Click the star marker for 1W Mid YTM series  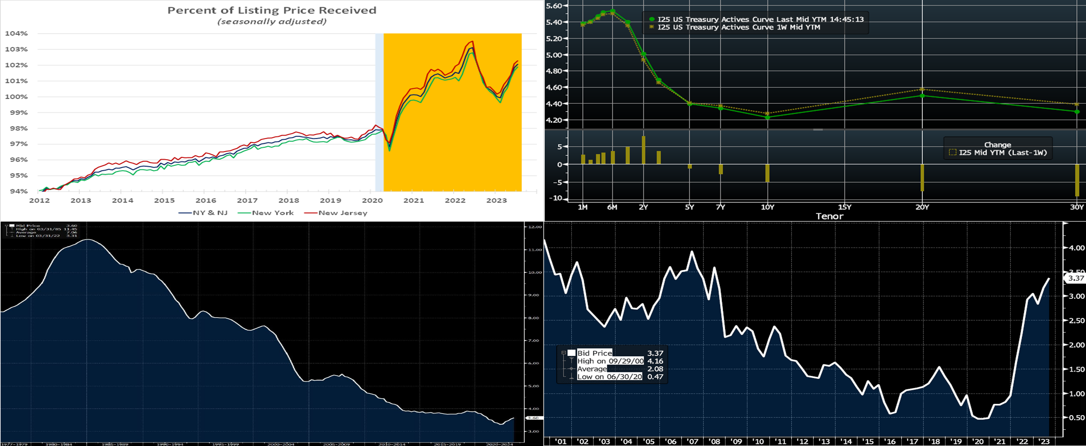point(652,27)
